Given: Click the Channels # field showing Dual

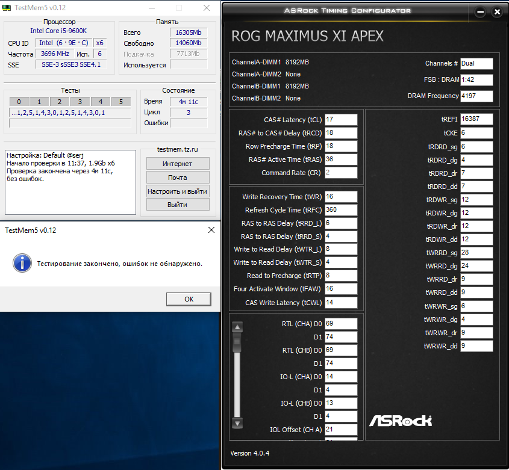Looking at the screenshot, I should [476, 64].
